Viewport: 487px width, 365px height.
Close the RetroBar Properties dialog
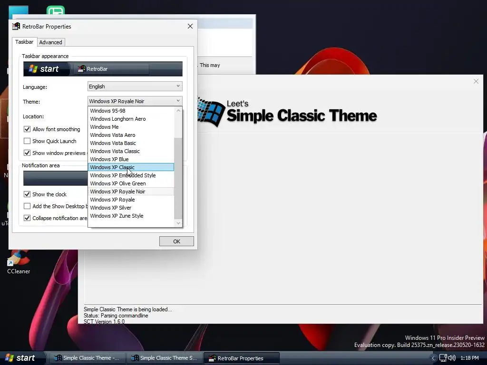point(190,27)
